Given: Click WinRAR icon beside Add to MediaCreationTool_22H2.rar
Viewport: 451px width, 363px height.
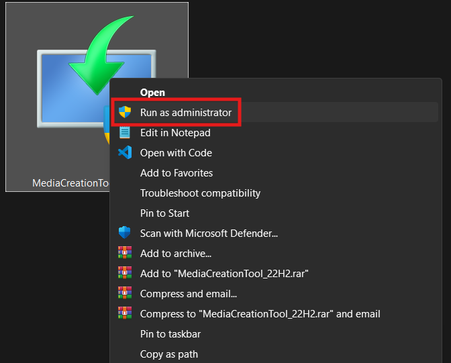Looking at the screenshot, I should click(125, 272).
